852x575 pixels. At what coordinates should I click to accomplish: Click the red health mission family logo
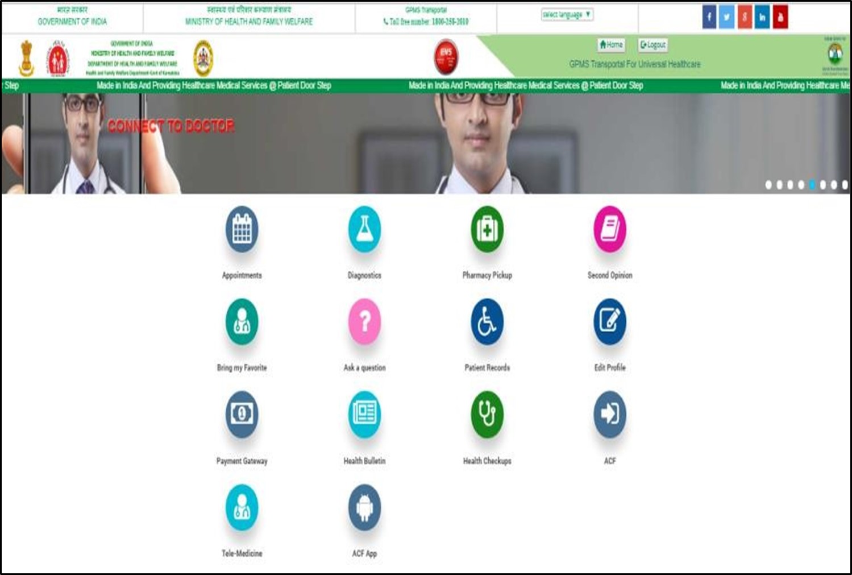pos(57,59)
